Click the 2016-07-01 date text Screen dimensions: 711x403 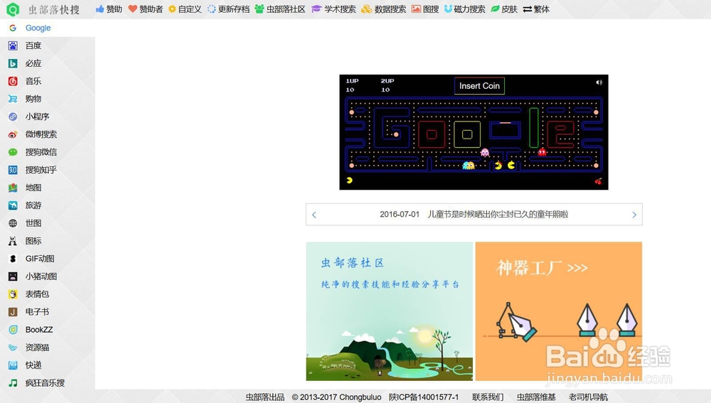[400, 215]
